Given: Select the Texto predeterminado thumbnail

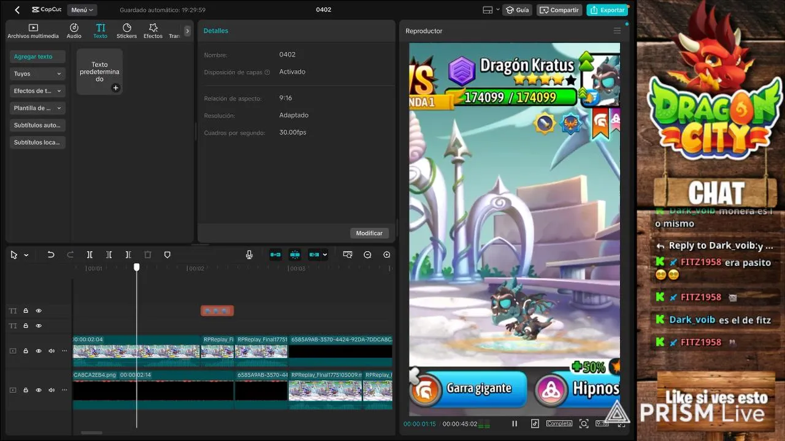Looking at the screenshot, I should pos(99,72).
